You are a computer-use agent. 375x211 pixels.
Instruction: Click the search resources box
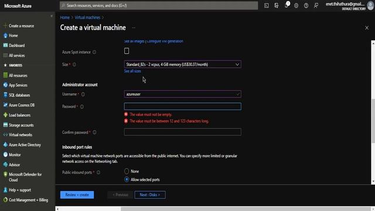point(159,5)
